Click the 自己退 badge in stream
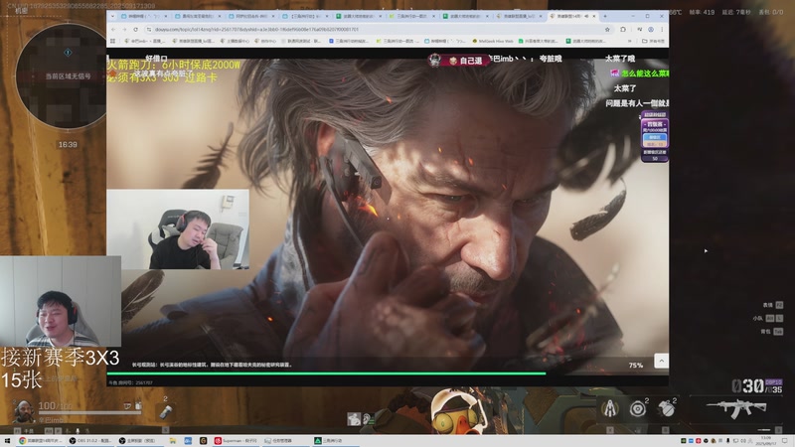This screenshot has width=795, height=447. point(460,61)
